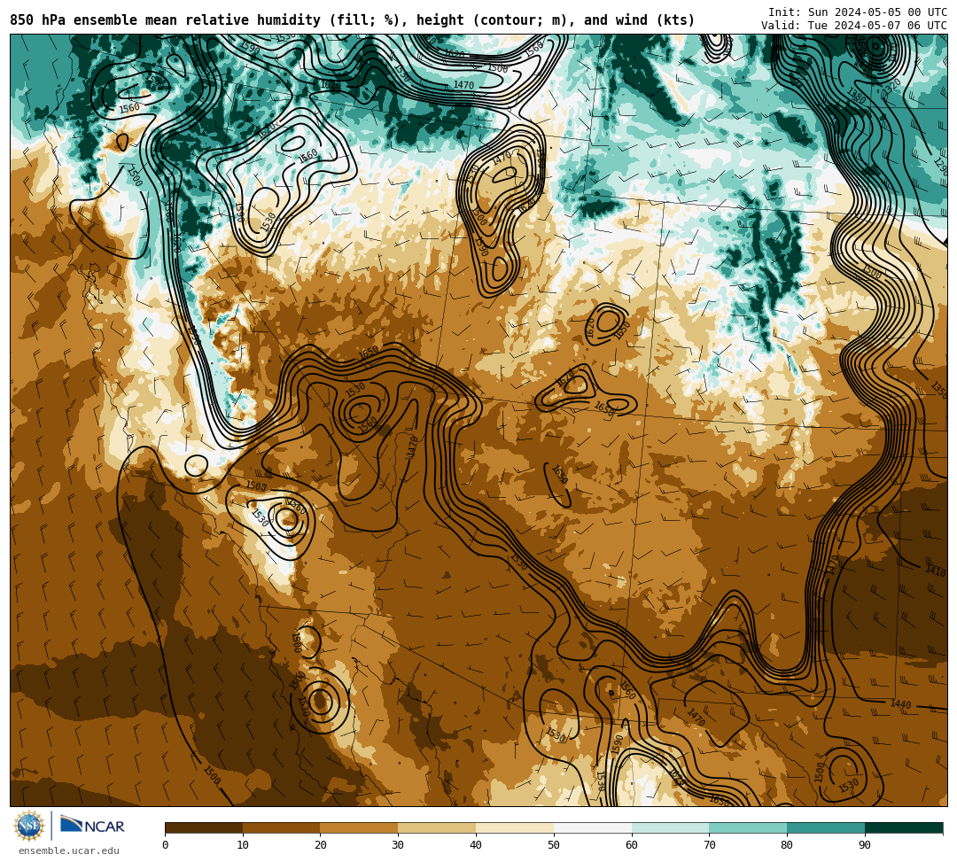Click the 1440 height contour label
This screenshot has width=957, height=862.
coord(901,704)
